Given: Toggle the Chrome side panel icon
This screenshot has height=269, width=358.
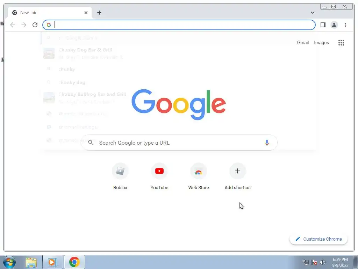Looking at the screenshot, I should (x=323, y=25).
